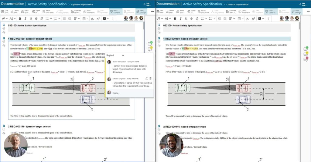The width and height of the screenshot is (311, 162).
Task: Open the vertical more formatting options in left editor
Action: coord(113,19)
